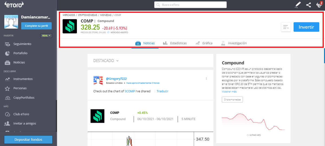Image resolution: width=325 pixels, height=146 pixels.
Task: Expand the DESTACADO feed filter
Action: pyautogui.click(x=106, y=61)
